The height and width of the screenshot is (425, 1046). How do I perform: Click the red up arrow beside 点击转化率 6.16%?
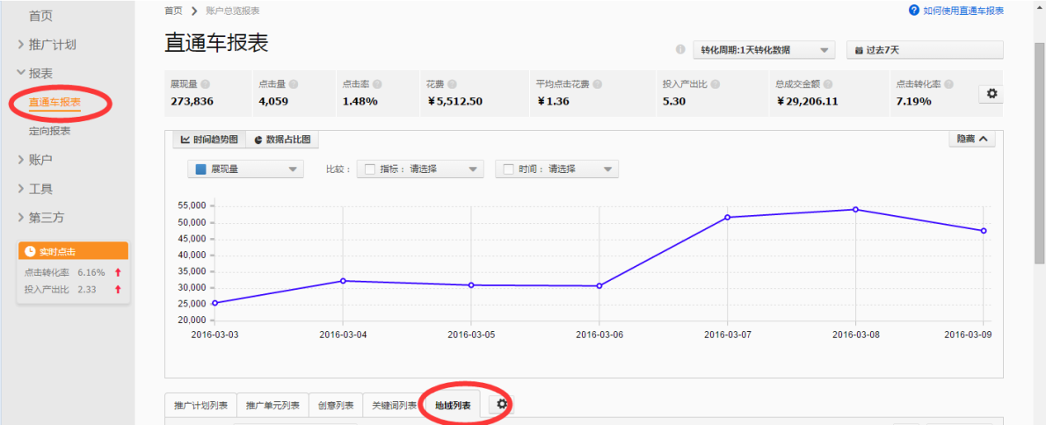pos(118,272)
